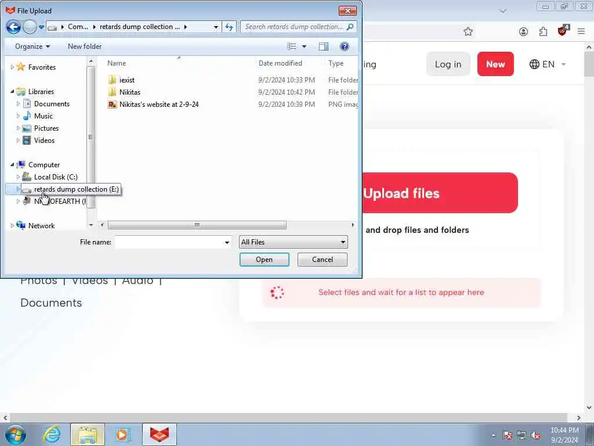This screenshot has width=594, height=446.
Task: Click the Forward arrow in File Upload dialog
Action: [30, 27]
